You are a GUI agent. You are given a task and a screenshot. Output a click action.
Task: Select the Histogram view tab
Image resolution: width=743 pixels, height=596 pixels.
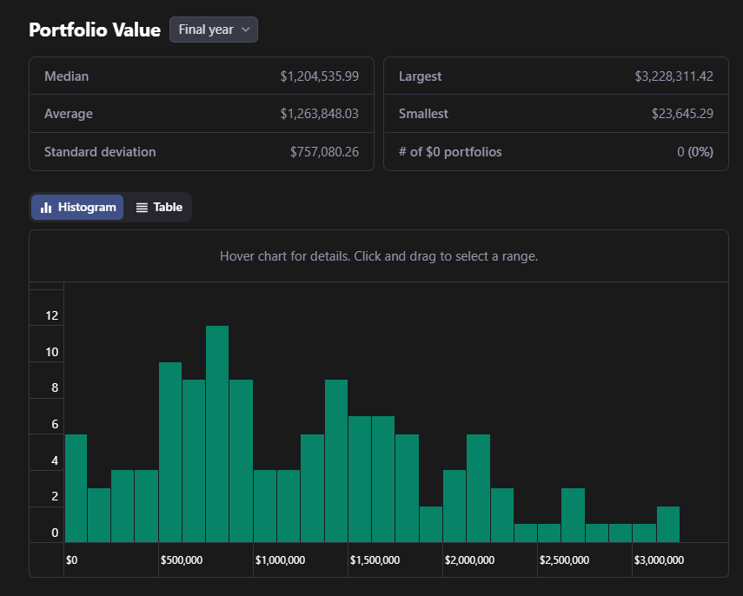[77, 208]
